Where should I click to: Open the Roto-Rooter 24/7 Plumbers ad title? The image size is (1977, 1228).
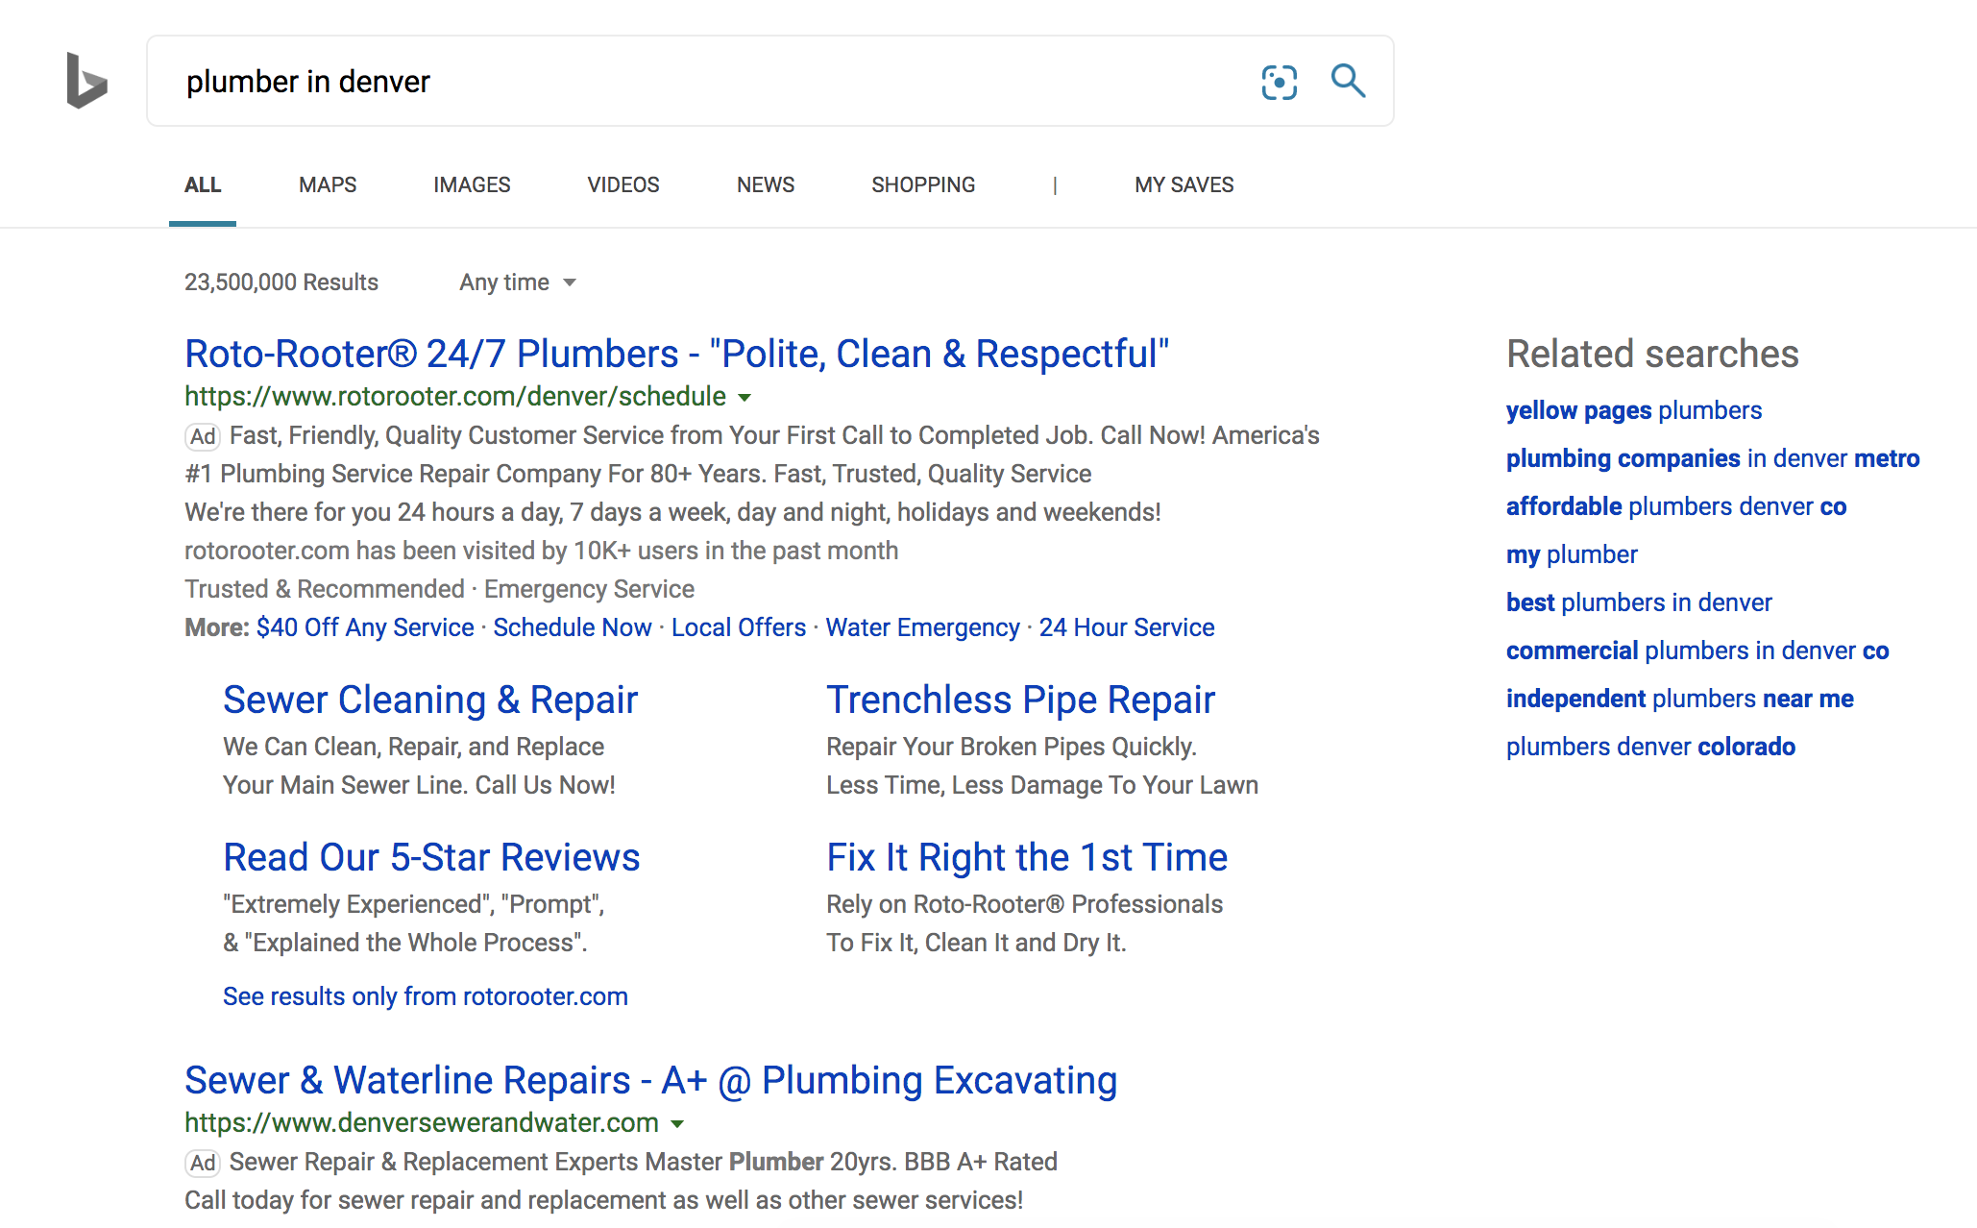(x=676, y=354)
